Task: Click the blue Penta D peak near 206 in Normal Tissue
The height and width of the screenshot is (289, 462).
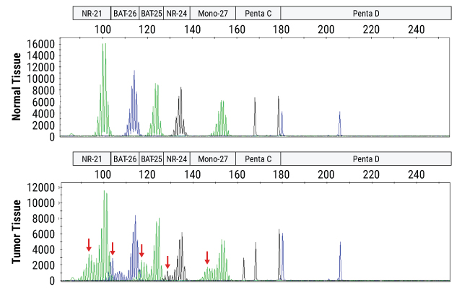Action: pyautogui.click(x=339, y=123)
